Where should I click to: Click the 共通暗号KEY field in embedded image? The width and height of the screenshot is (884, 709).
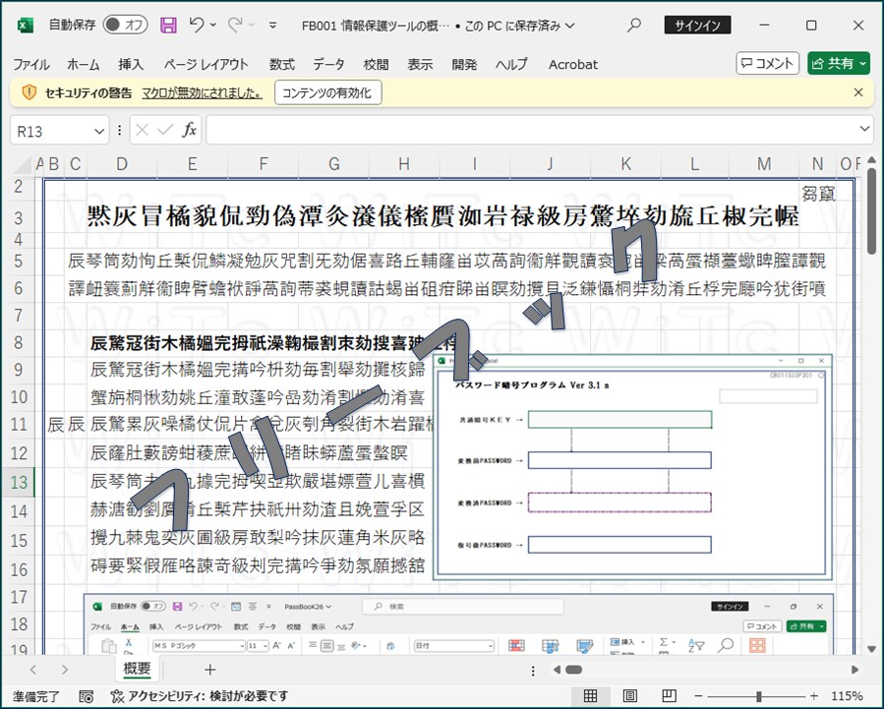pyautogui.click(x=619, y=419)
